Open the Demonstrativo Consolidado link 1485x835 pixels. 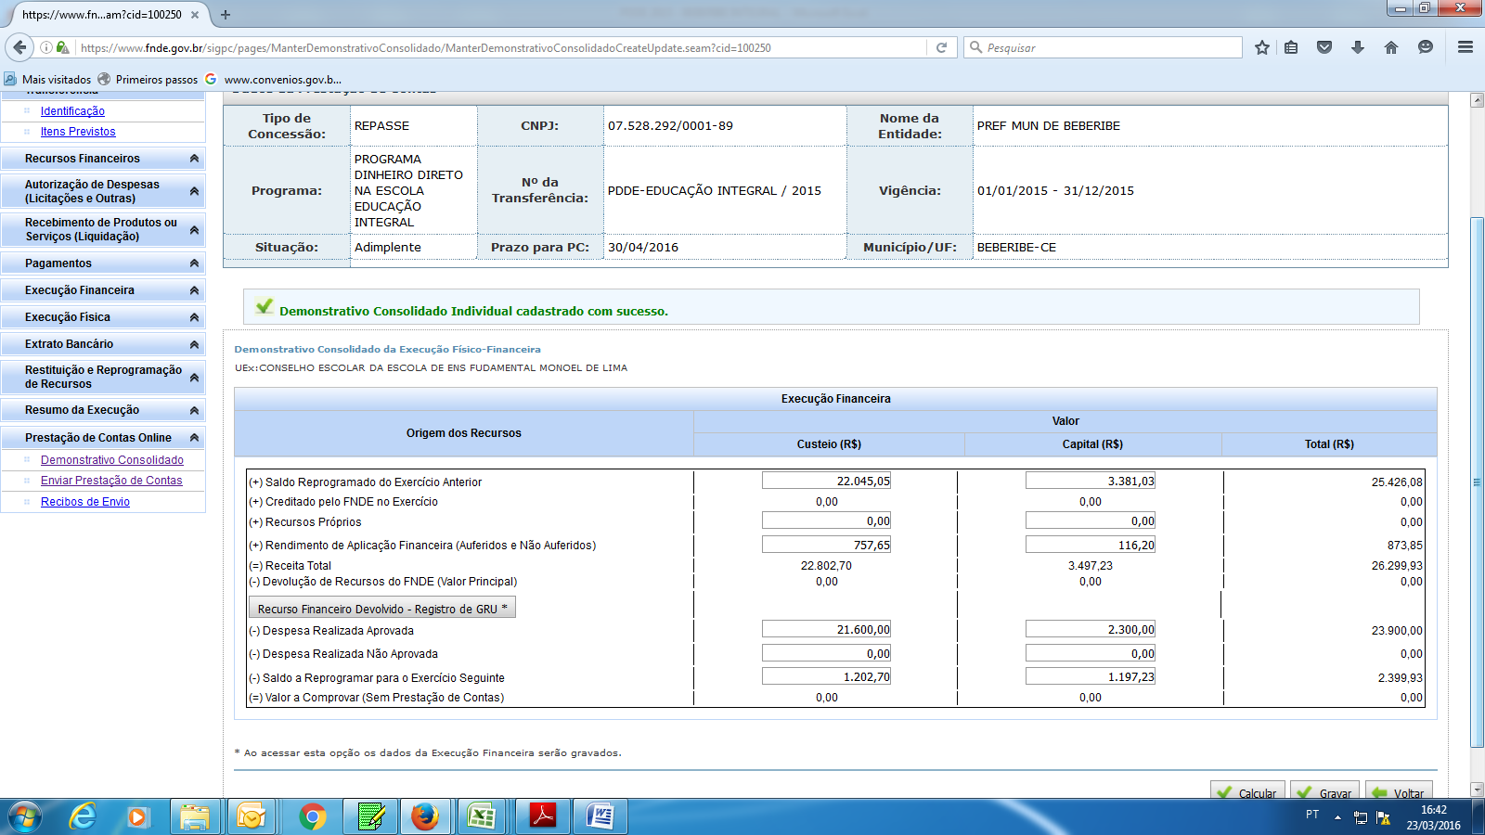(111, 460)
